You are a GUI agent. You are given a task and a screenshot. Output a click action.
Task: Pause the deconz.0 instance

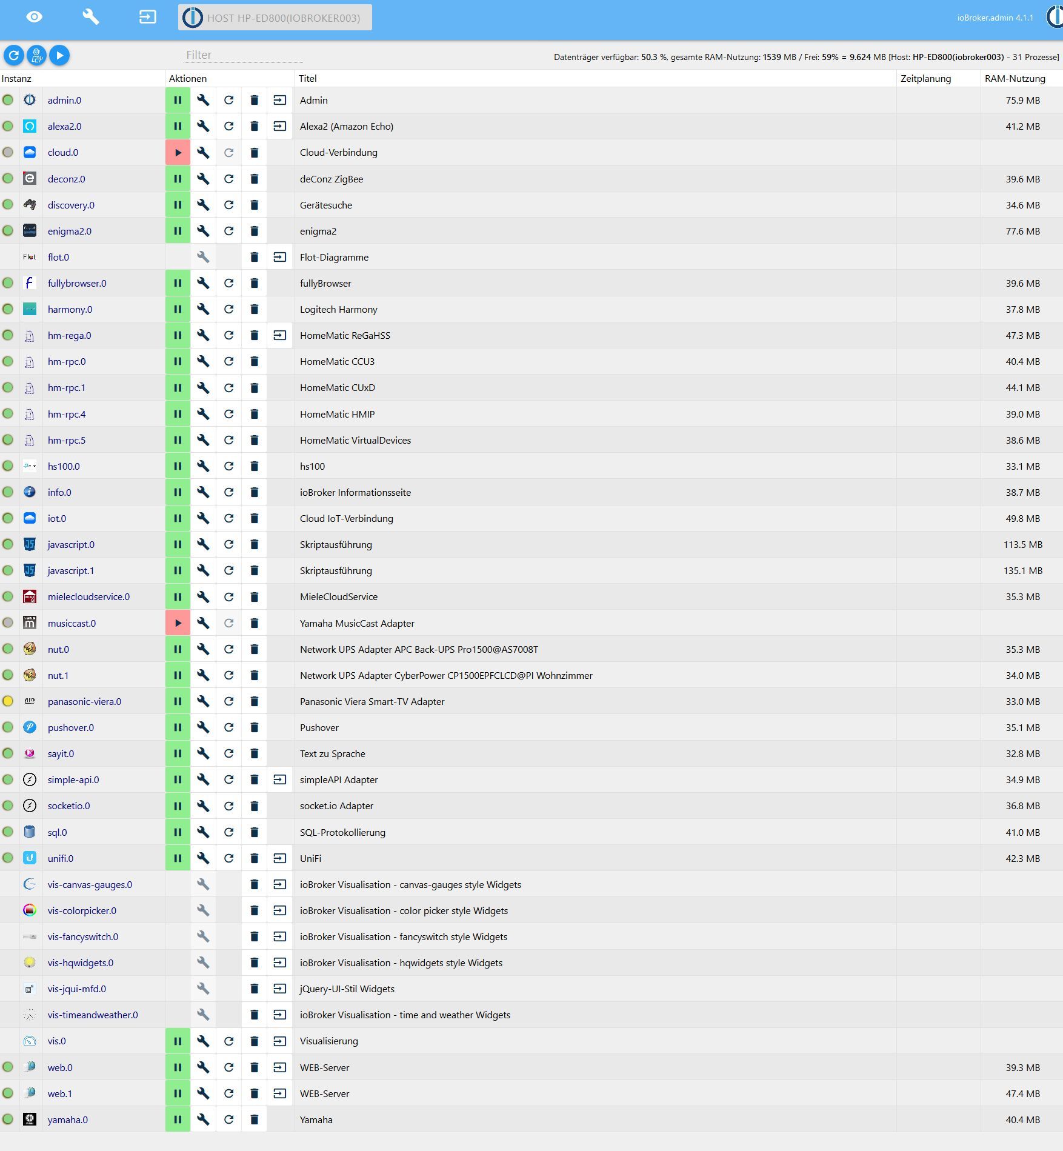pyautogui.click(x=178, y=179)
